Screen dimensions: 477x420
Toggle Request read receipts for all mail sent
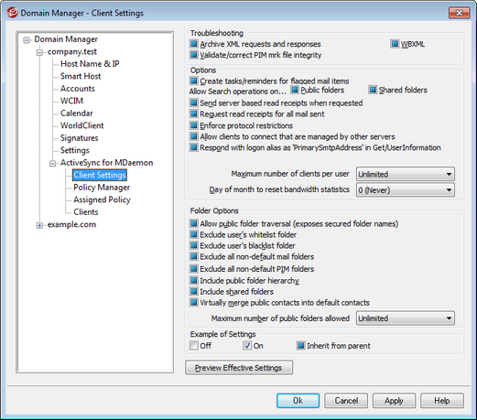click(x=193, y=113)
